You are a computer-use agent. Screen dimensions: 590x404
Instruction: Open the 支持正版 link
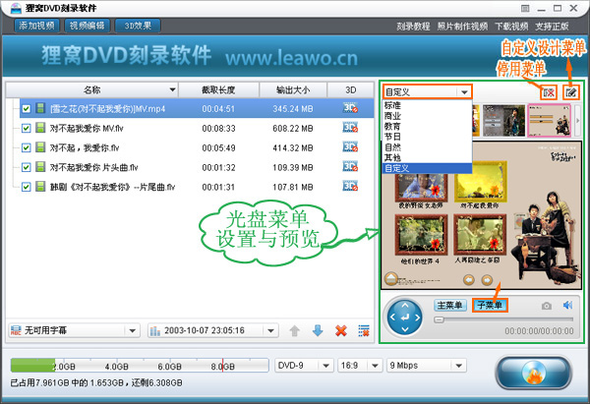pyautogui.click(x=552, y=27)
